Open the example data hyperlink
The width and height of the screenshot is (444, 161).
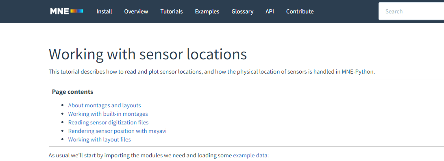pyautogui.click(x=250, y=155)
